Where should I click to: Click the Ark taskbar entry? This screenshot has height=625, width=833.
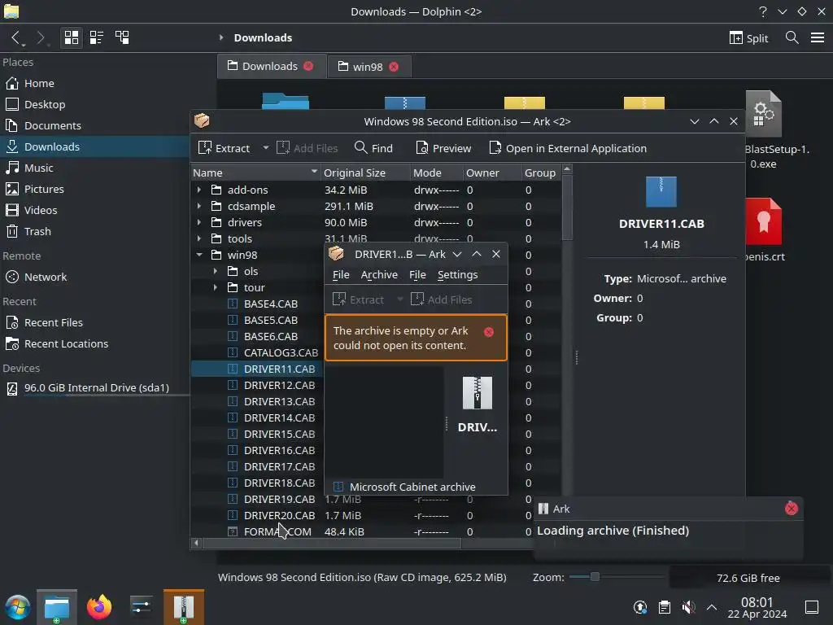(184, 607)
